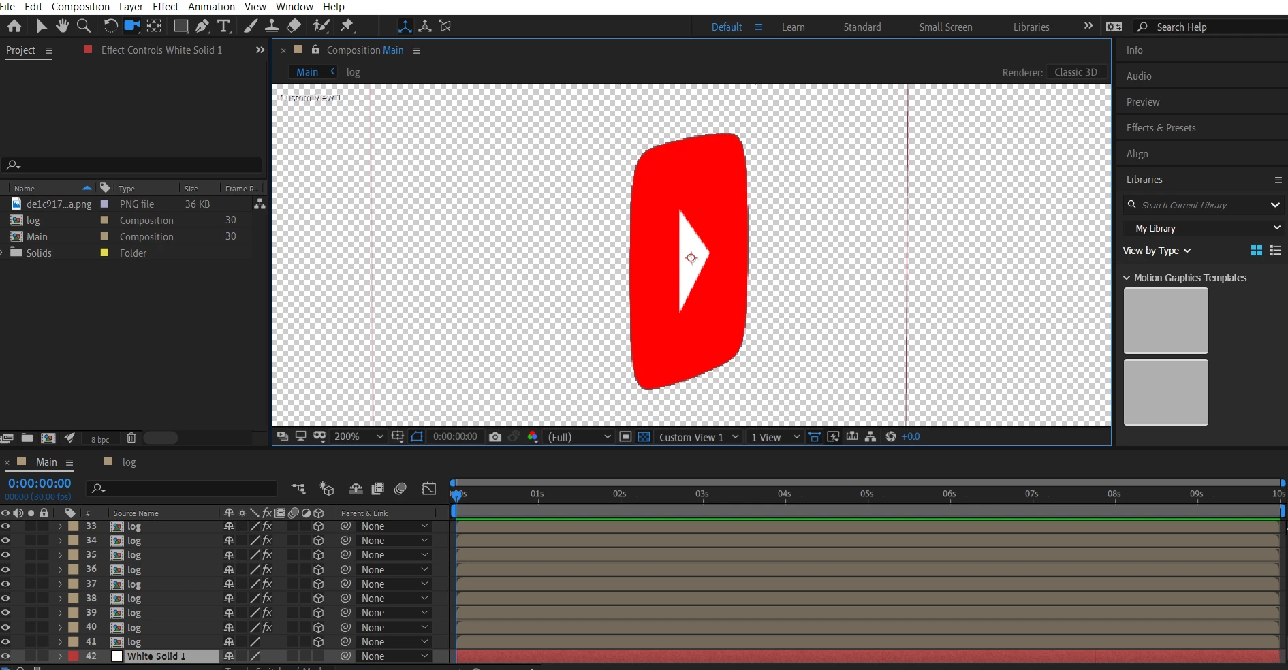Open the Composition Mini-Flowchart in timeline
The image size is (1288, 670).
pos(298,489)
